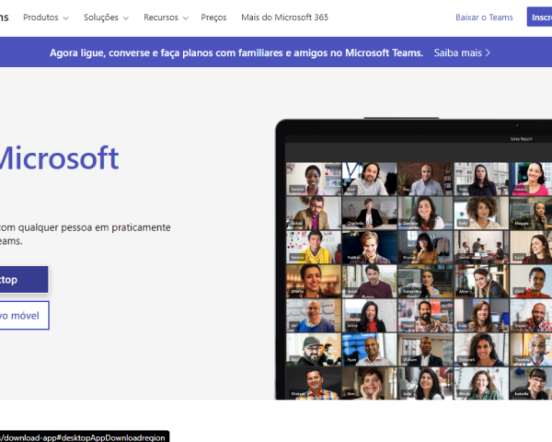Select Charlie's video tile

click(314, 281)
